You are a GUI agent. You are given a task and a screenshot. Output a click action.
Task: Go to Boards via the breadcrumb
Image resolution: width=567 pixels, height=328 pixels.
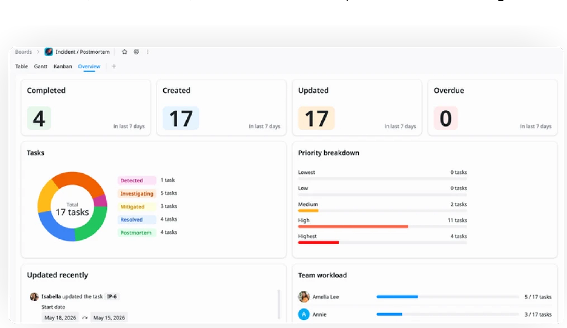click(23, 52)
